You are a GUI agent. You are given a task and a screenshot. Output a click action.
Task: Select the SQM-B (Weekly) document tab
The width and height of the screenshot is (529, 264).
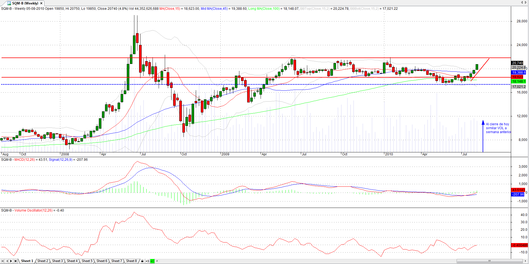click(x=25, y=3)
